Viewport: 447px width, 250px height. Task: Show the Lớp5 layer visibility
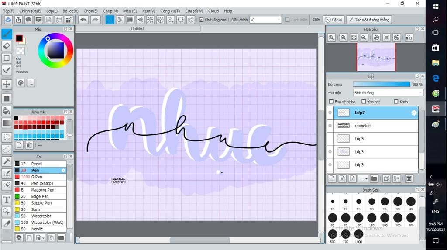coord(330,139)
